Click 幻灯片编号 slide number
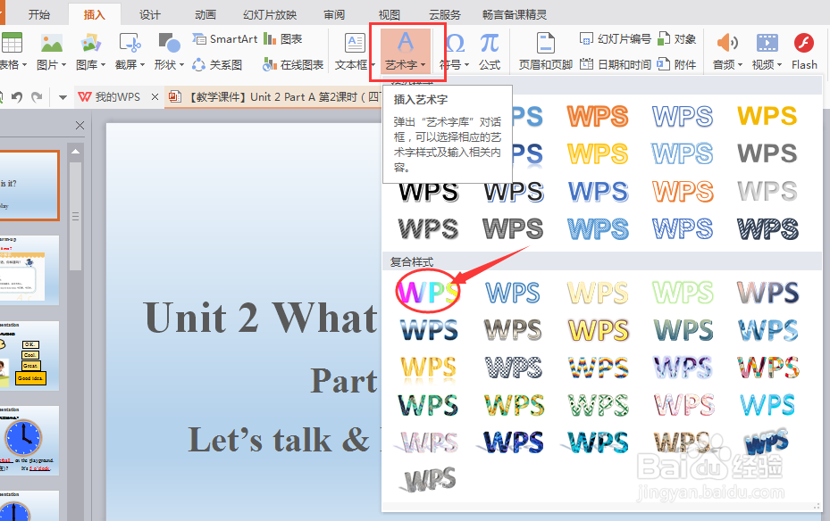Screen dimensions: 830x521 pos(615,38)
